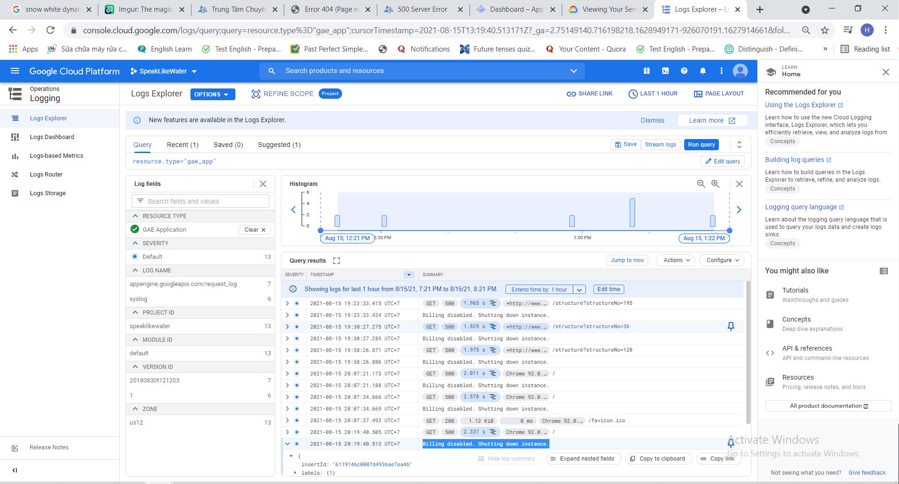The image size is (899, 484).
Task: Bookmark this page with the star icon
Action: (825, 30)
